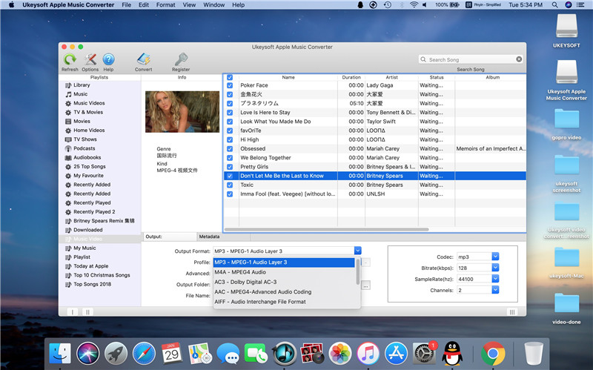The width and height of the screenshot is (593, 370).
Task: Open iTunes music icon in the dock
Action: (368, 354)
